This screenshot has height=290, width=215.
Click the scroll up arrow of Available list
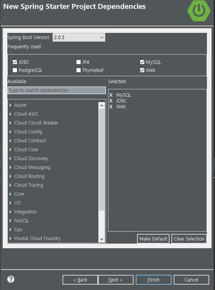coord(102,106)
